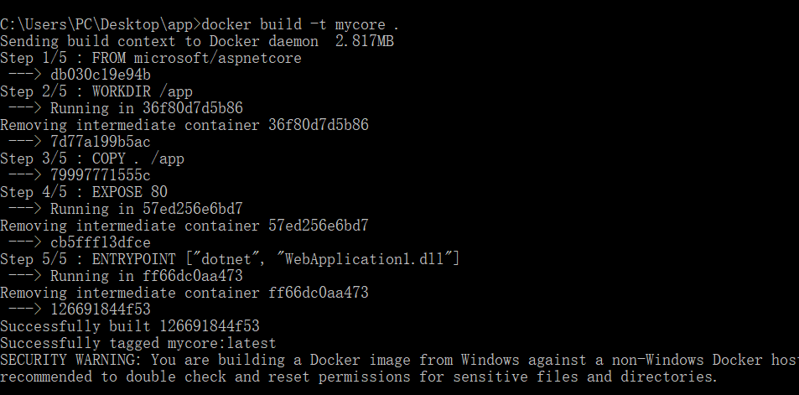Click the 'C:\Users\PC\Desktop\app>' prompt path
This screenshot has height=395, width=799.
[x=101, y=24]
